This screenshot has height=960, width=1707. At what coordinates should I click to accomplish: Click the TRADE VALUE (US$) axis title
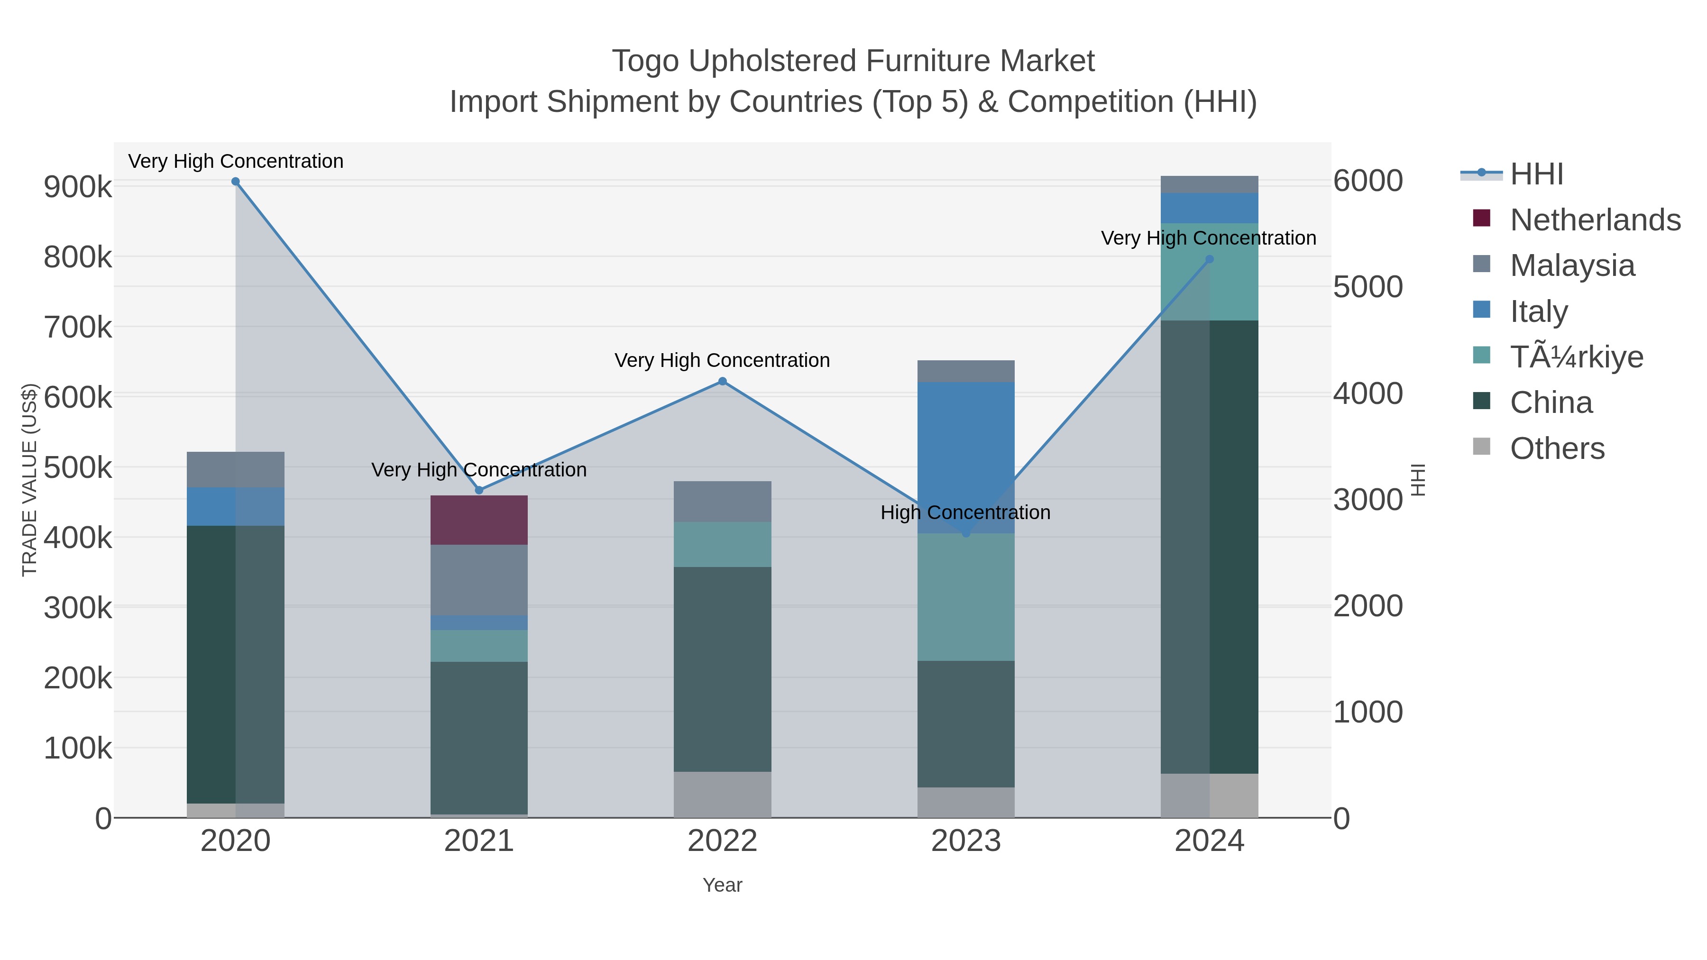click(x=30, y=480)
